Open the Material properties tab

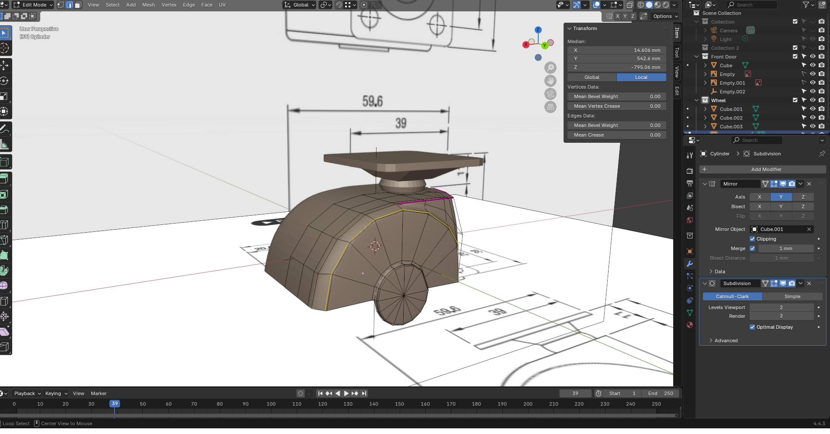click(690, 325)
